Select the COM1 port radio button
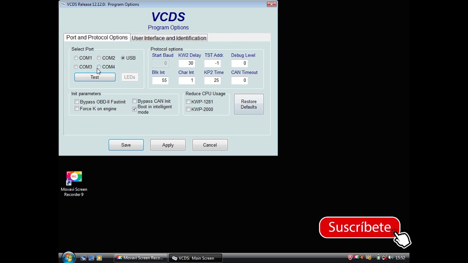This screenshot has width=468, height=263. [76, 58]
